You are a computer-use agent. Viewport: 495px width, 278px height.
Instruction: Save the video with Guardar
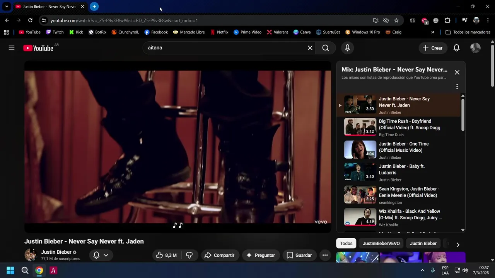pyautogui.click(x=299, y=255)
